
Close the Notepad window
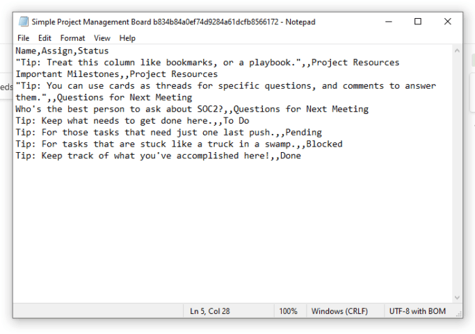pyautogui.click(x=447, y=22)
